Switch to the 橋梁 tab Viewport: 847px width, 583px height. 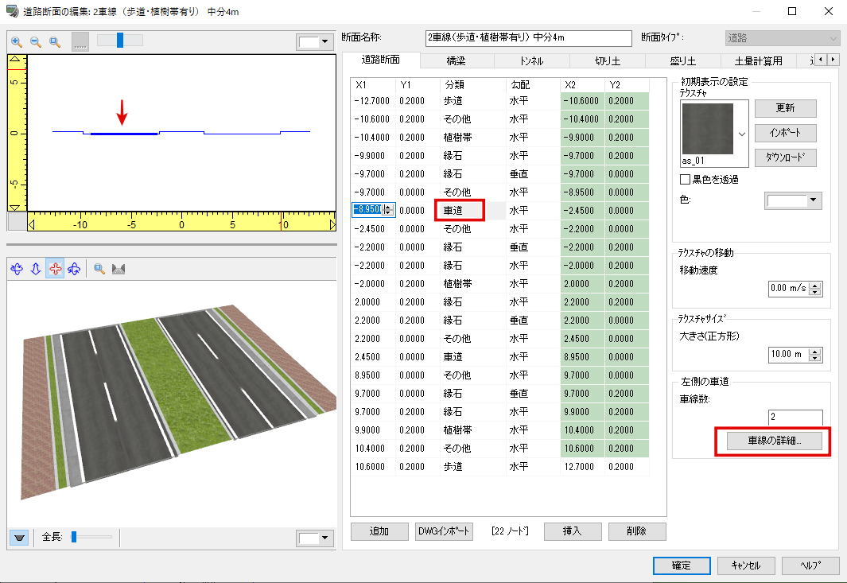tap(457, 61)
